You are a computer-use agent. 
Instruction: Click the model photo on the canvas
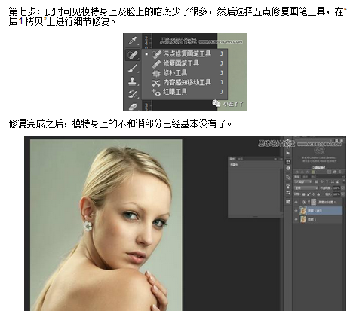coord(106,225)
